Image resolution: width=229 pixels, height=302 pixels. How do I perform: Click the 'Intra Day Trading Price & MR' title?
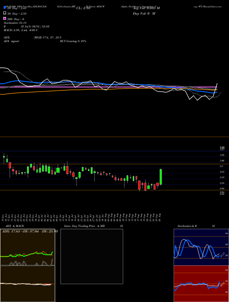coord(84,226)
